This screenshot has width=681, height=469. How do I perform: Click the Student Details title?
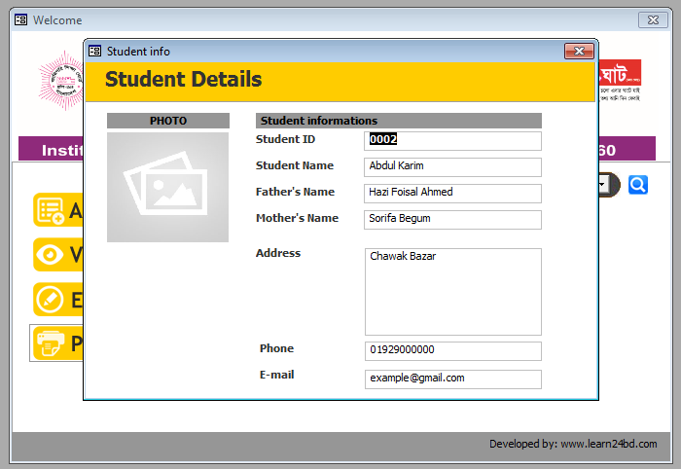tap(183, 80)
